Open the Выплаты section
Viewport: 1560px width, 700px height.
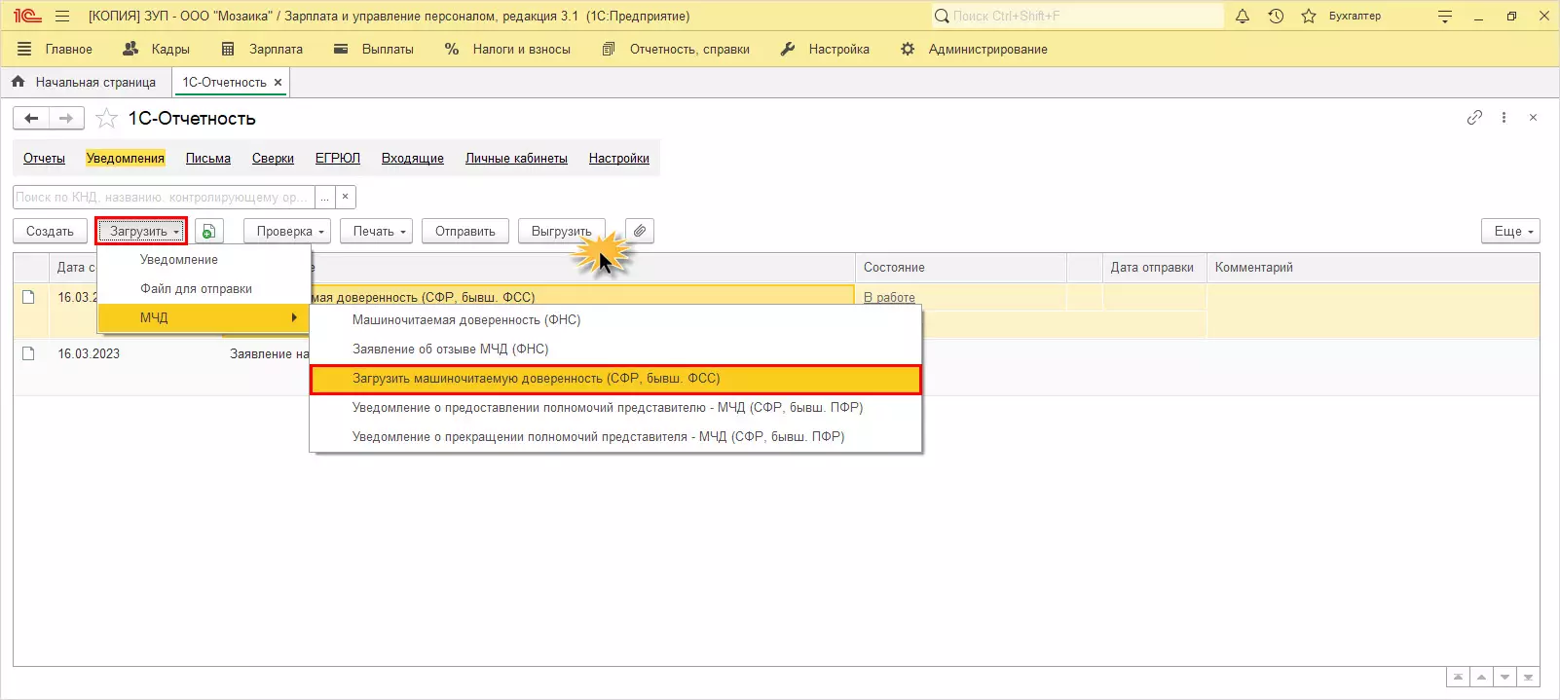click(x=374, y=49)
